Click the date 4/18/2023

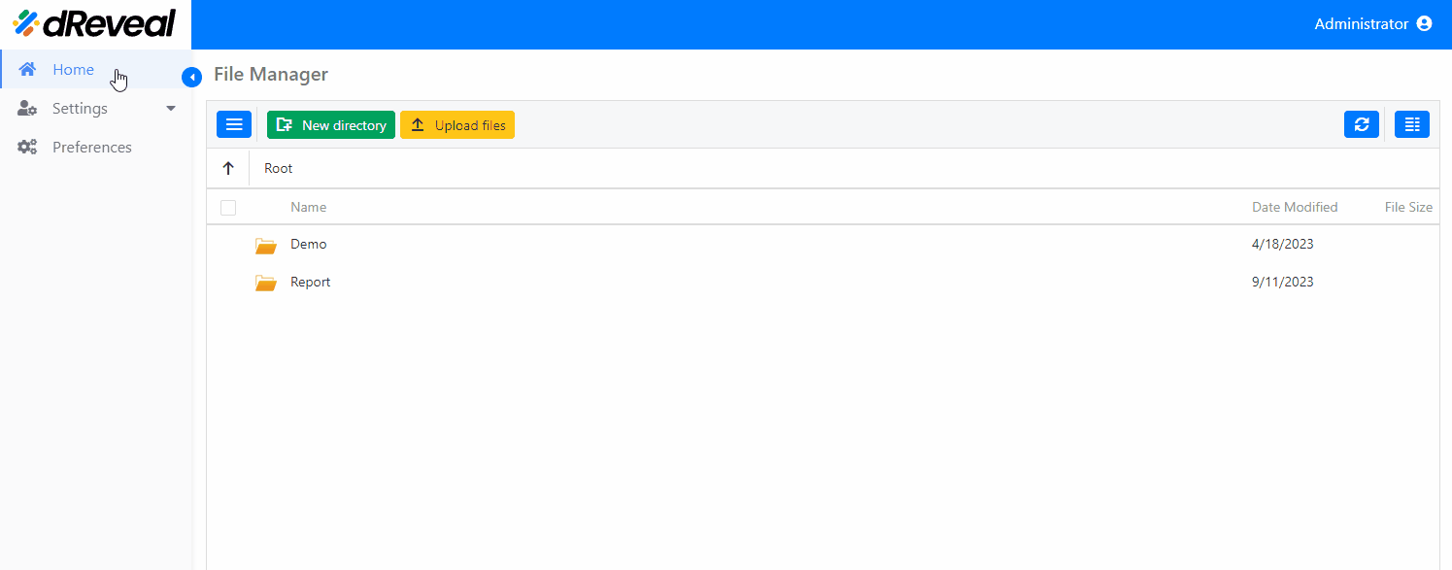[x=1283, y=244]
